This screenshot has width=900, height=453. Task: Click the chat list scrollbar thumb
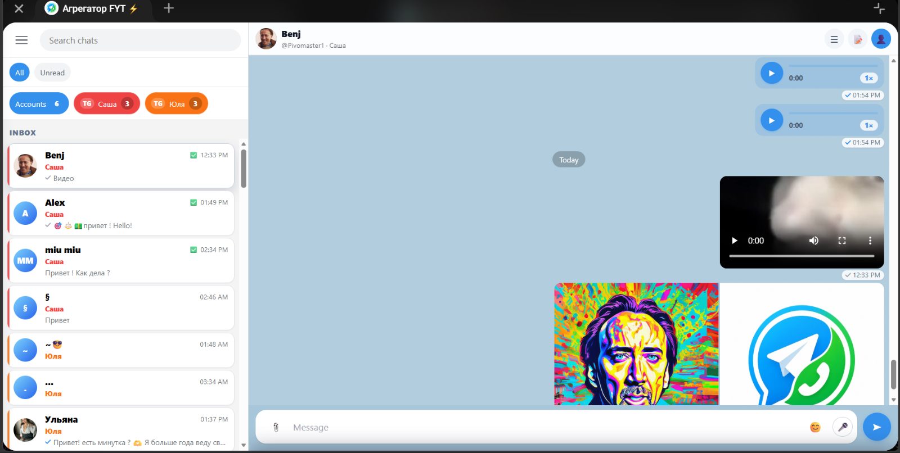pyautogui.click(x=244, y=168)
